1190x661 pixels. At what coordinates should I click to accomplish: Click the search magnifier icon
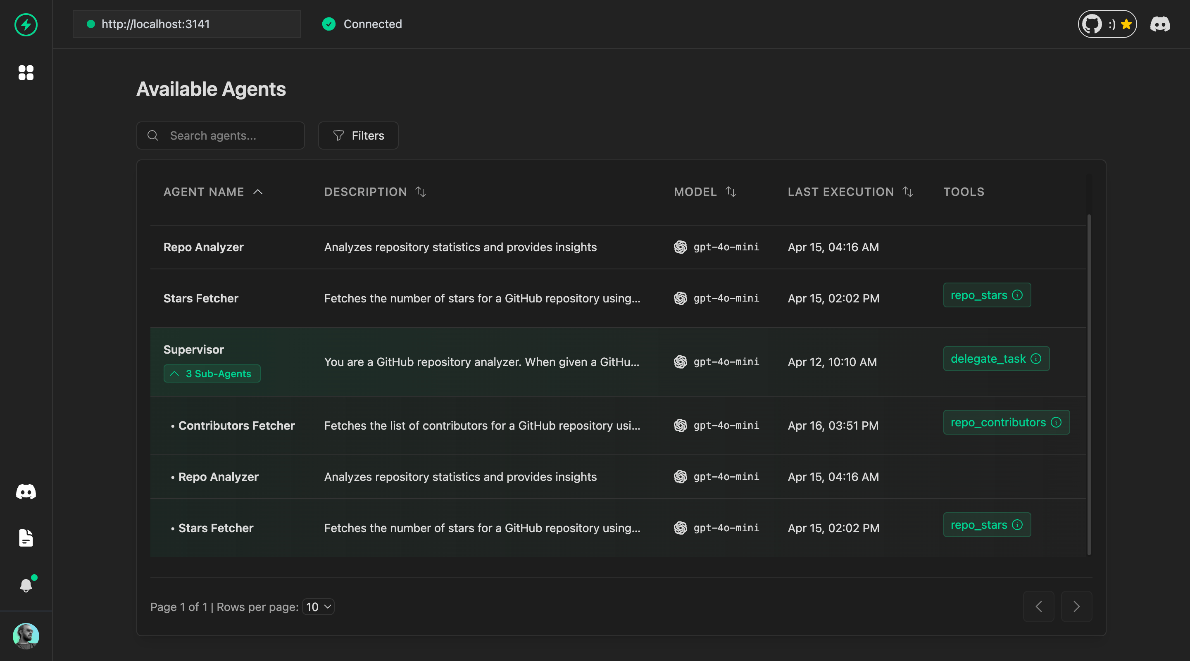coord(153,136)
